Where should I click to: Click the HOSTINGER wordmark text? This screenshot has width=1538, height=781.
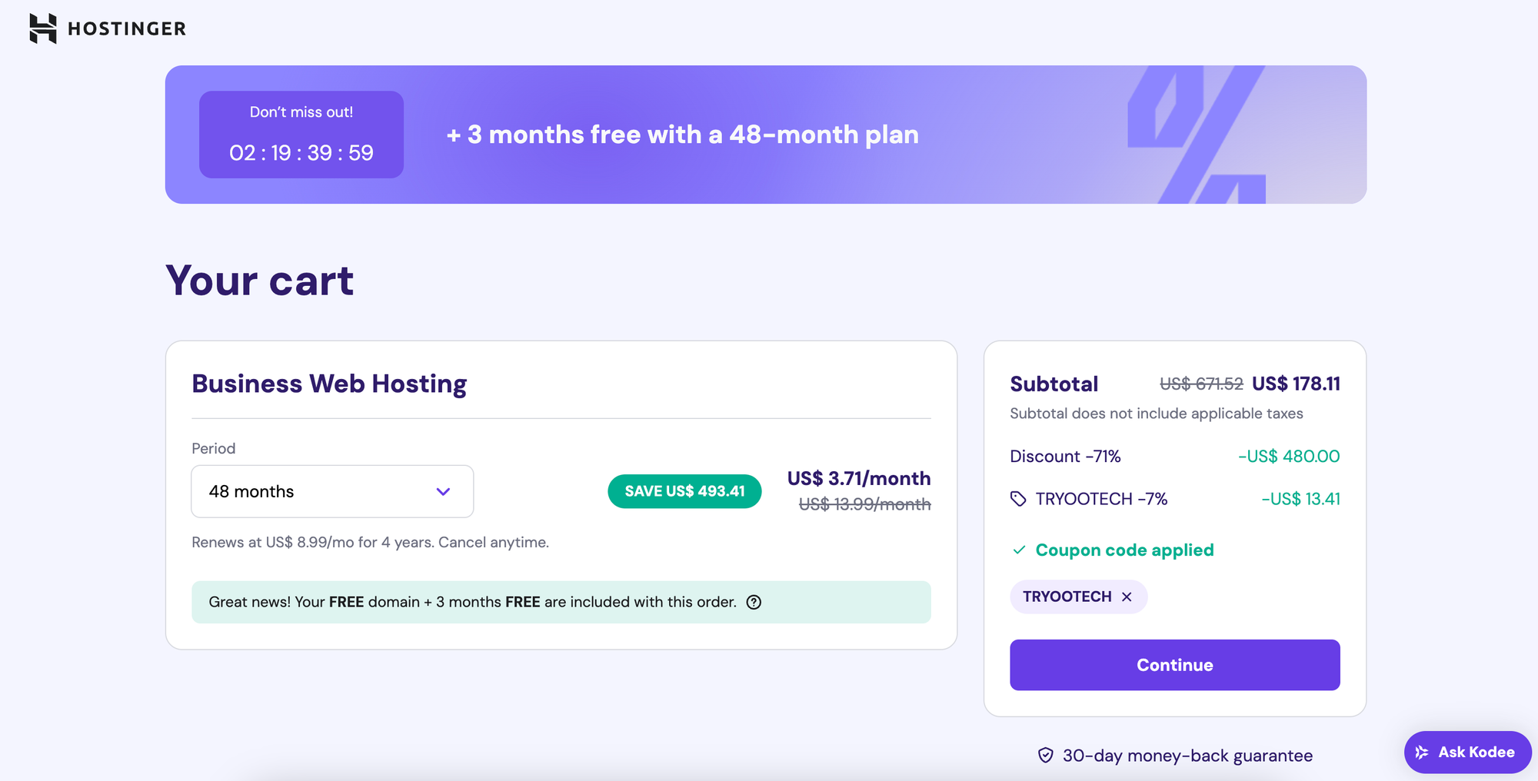(127, 28)
